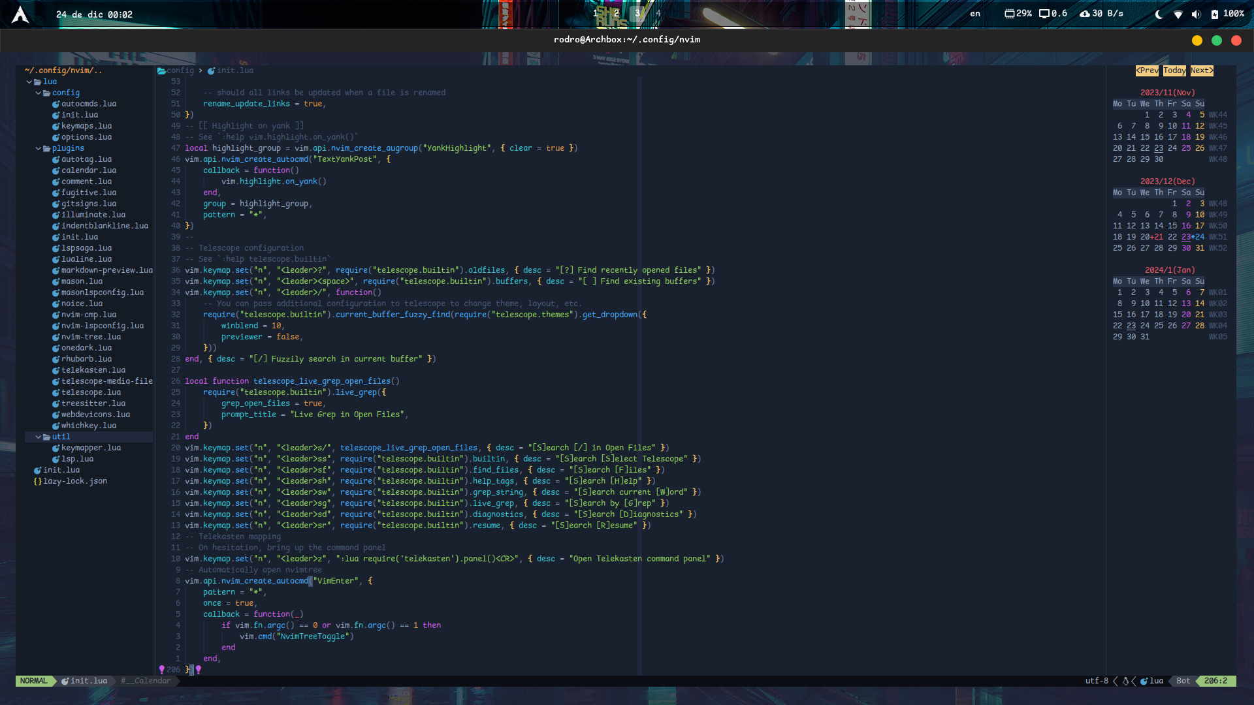This screenshot has width=1254, height=705.
Task: Open autotag.lua in the file tree
Action: tap(86, 159)
